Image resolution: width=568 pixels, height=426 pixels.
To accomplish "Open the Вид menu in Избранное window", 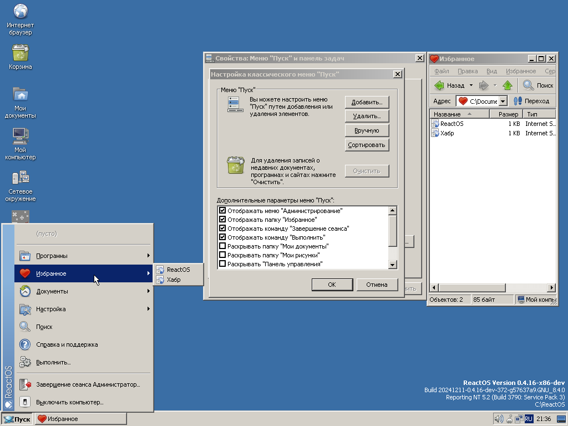I will [x=492, y=71].
